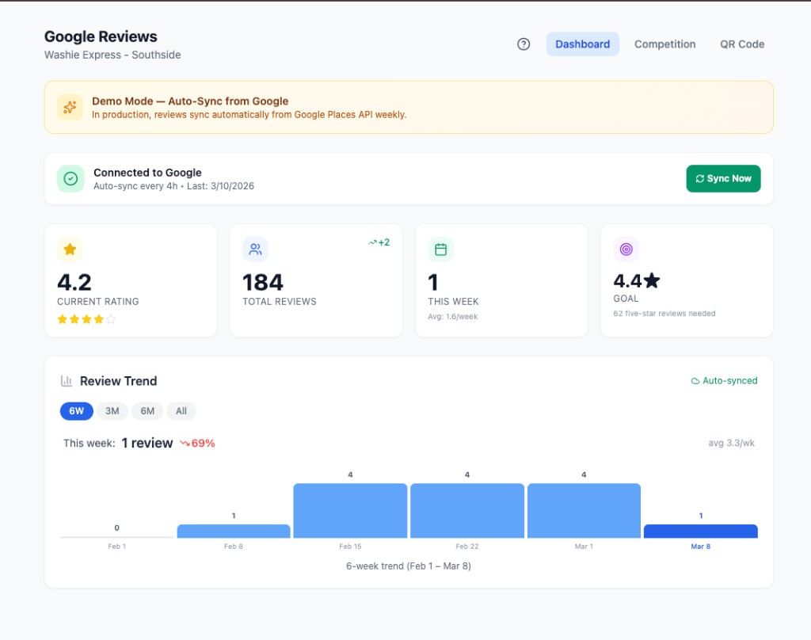Click the '6-week trend (Feb 1 – Mar 8)' caption
Image resolution: width=811 pixels, height=640 pixels.
pos(409,566)
